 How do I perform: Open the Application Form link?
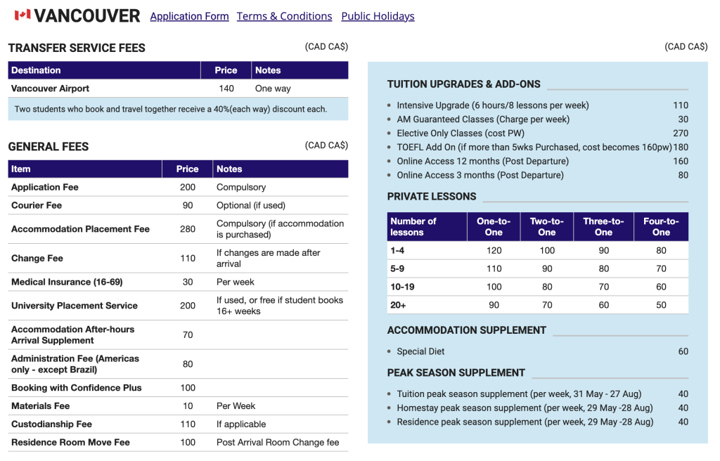189,16
